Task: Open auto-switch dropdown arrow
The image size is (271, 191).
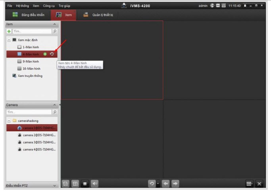Action: tap(158, 183)
